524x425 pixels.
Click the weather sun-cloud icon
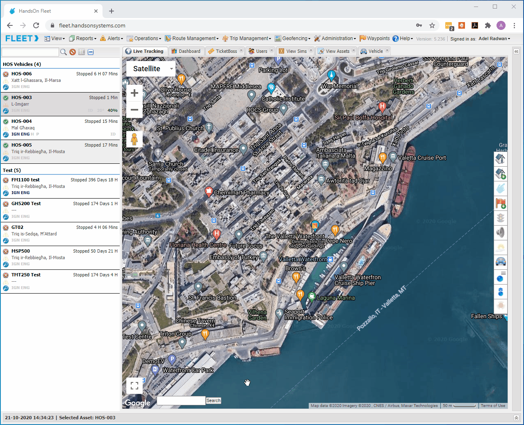point(500,247)
